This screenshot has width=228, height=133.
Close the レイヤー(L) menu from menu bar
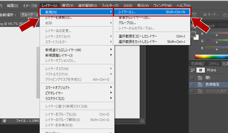point(49,5)
